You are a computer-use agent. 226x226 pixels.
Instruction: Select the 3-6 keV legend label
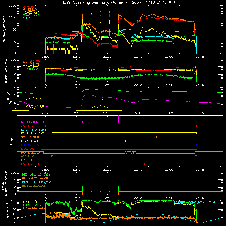[29, 7]
